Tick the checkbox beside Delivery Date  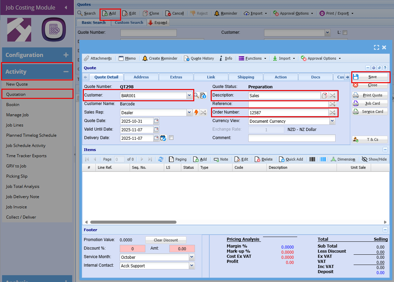[171, 138]
